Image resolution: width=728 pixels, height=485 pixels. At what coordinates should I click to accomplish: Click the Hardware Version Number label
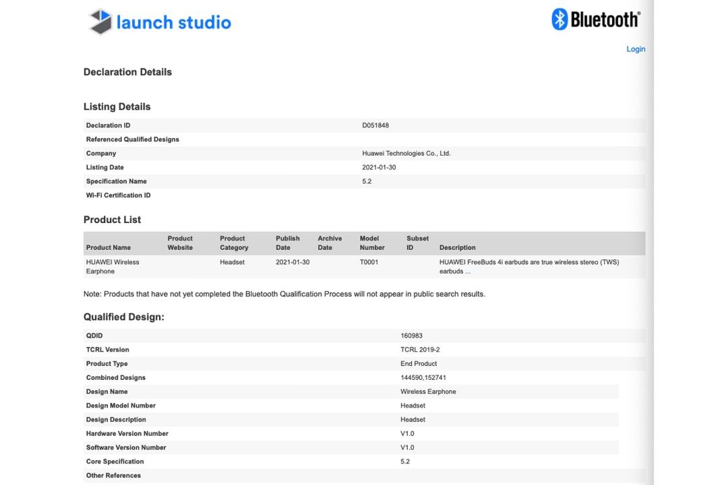pos(127,433)
